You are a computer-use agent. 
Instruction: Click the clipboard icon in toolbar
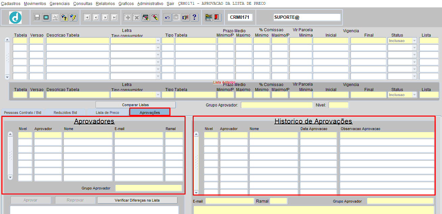click(176, 17)
